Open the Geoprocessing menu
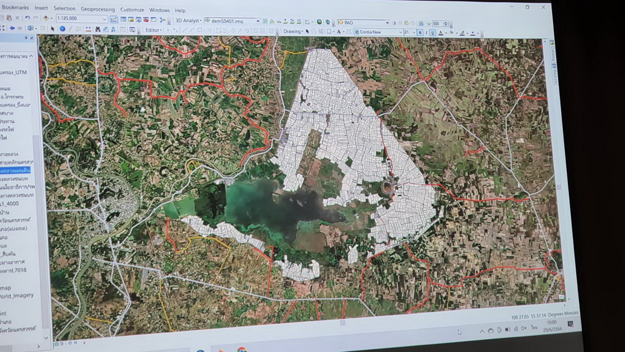Viewport: 625px width, 352px height. [x=97, y=9]
